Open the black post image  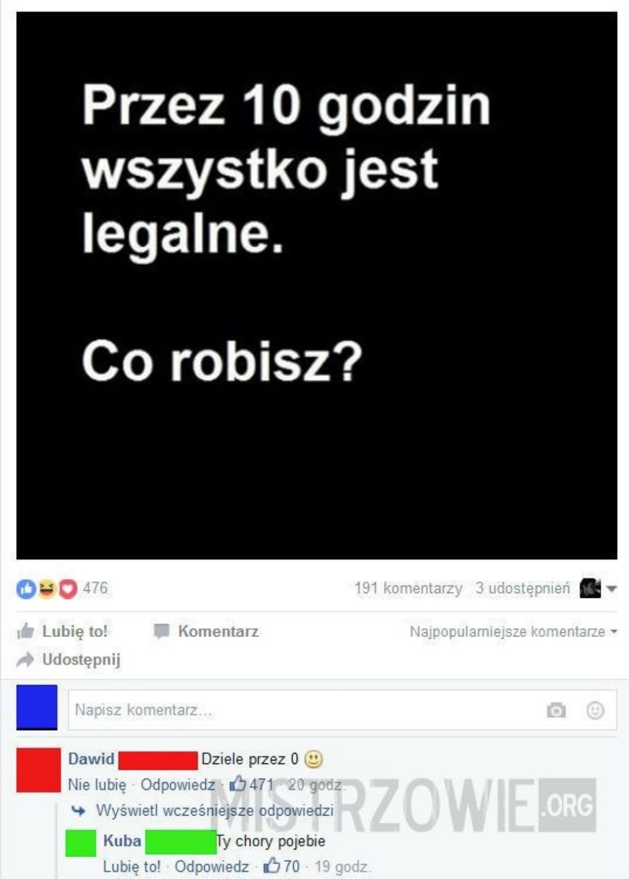pos(317,286)
